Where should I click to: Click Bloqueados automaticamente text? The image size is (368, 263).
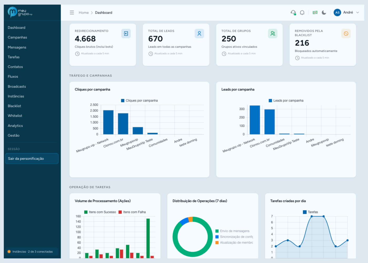(x=316, y=51)
